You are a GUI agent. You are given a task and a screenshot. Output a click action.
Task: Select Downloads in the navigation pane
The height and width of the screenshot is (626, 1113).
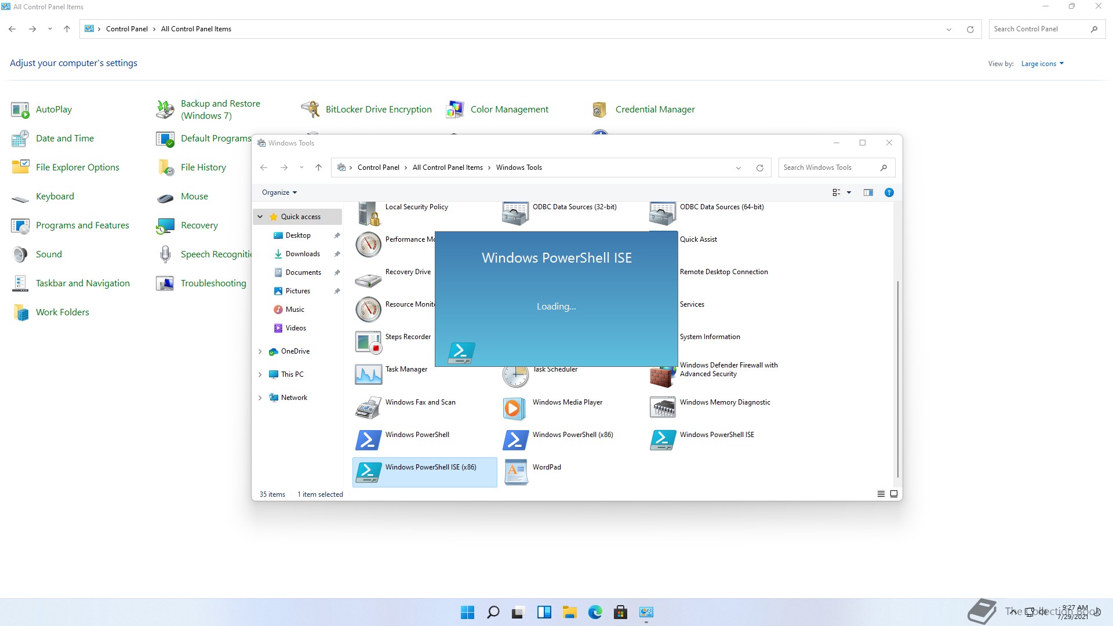303,254
